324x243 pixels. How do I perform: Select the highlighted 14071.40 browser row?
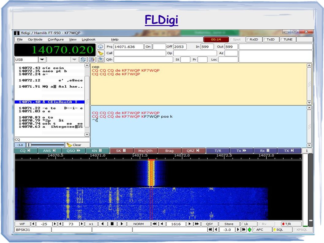pyautogui.click(x=50, y=102)
